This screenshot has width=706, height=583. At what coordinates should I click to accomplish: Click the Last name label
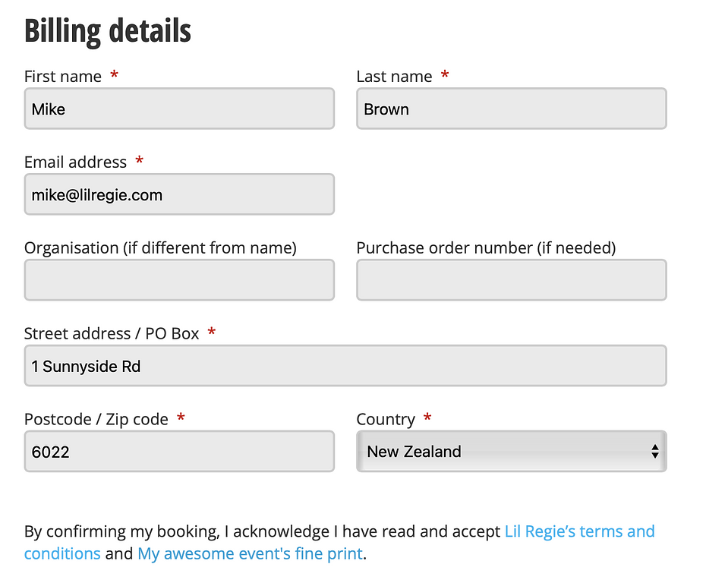point(394,77)
